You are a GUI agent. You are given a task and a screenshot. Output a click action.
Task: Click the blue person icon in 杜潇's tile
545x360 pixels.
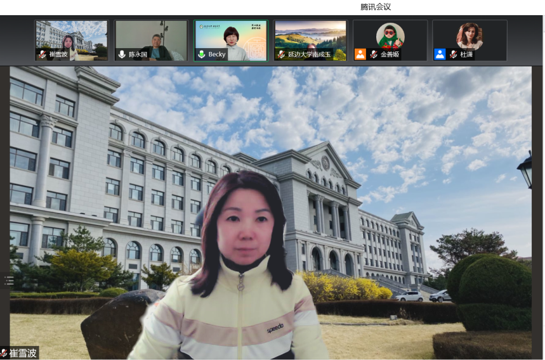440,55
